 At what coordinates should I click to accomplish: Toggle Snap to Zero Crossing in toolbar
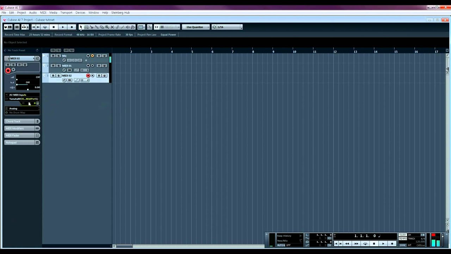(149, 27)
